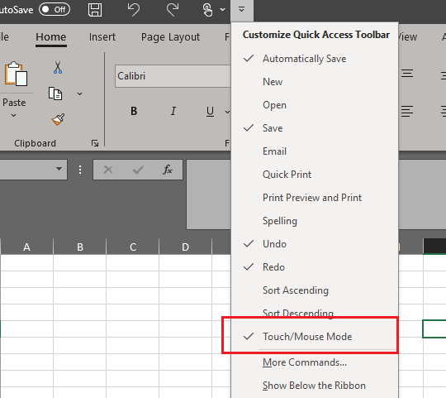The height and width of the screenshot is (398, 446).
Task: Click the Redo arrow icon
Action: [173, 9]
